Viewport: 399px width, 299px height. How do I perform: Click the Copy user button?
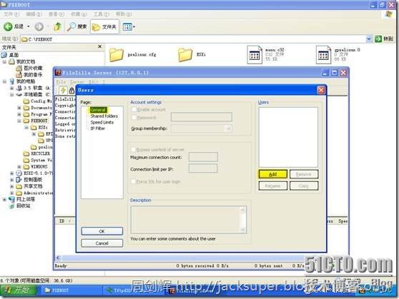[x=304, y=186]
